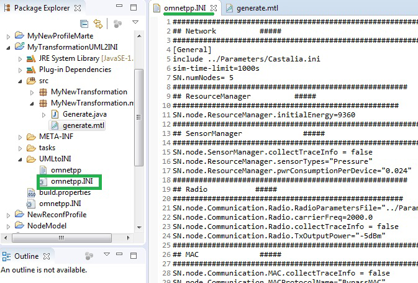The height and width of the screenshot is (283, 418).
Task: Expand the MyNewProfileMarte project
Action: (9, 36)
